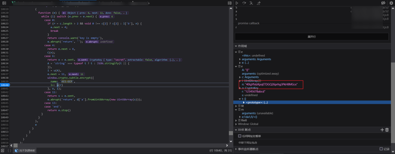This screenshot has height=154, width=395.
Task: Enable the pause on any URL checkbox
Action: (x=240, y=136)
